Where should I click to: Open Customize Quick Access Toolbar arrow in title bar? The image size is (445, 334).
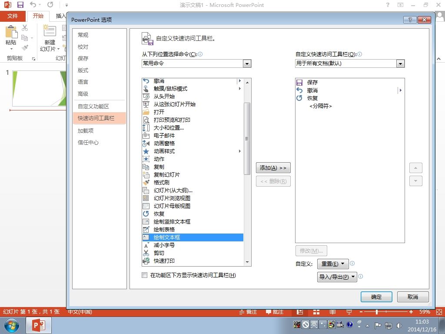[66, 5]
